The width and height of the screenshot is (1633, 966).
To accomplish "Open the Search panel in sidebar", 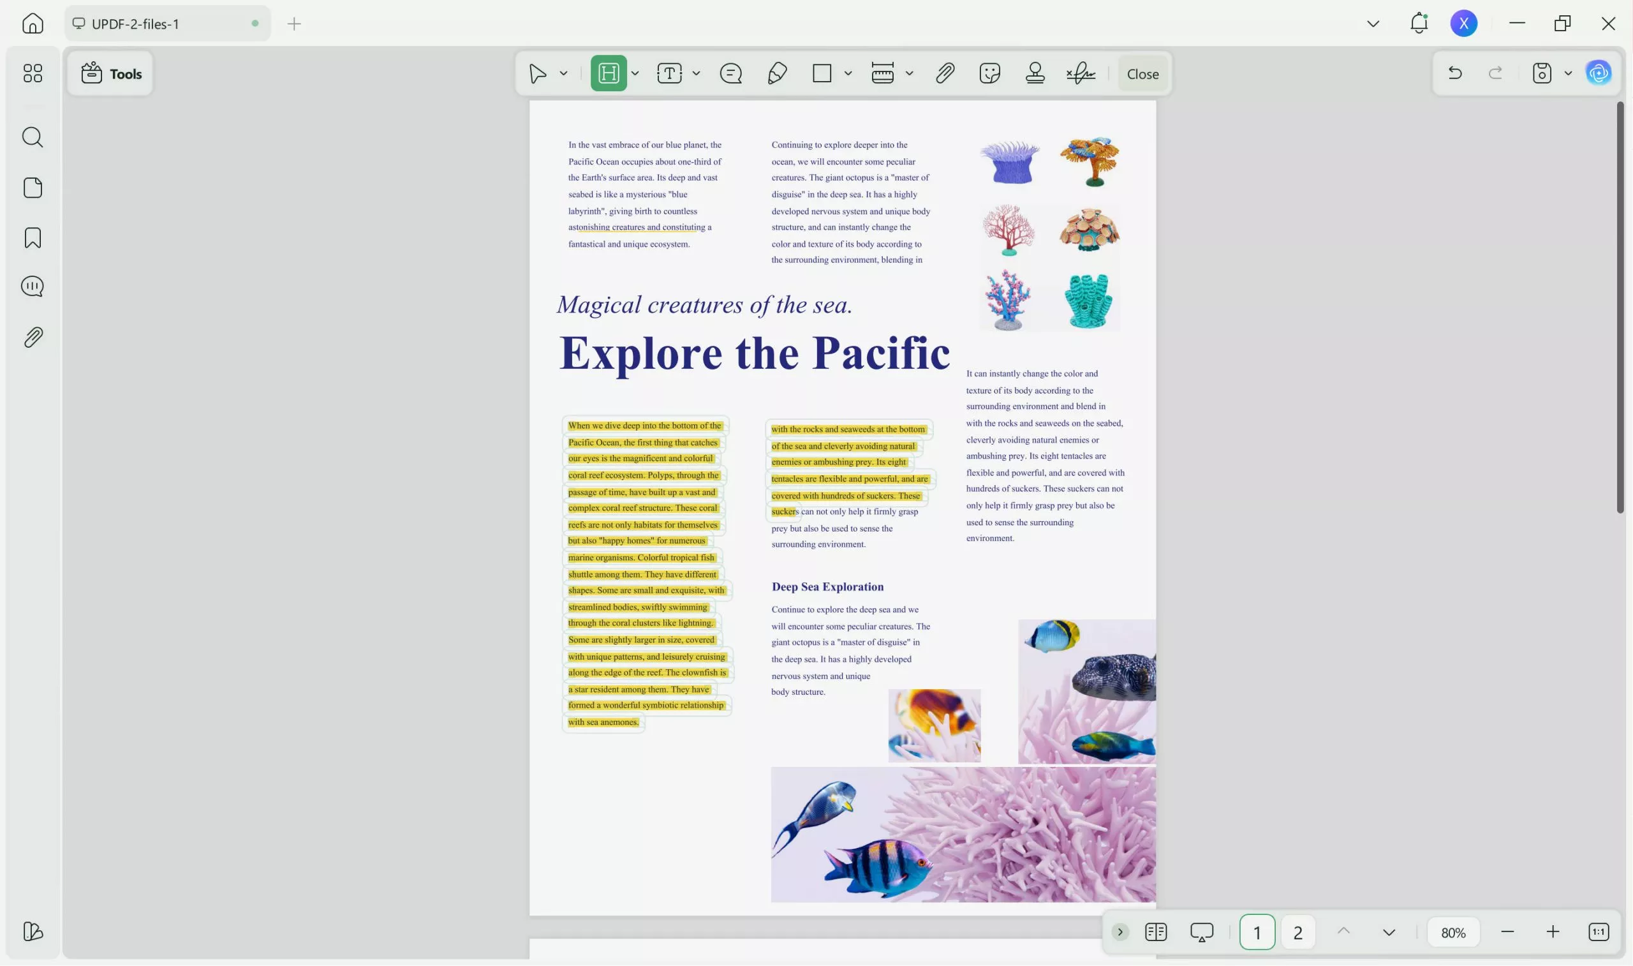I will (33, 137).
